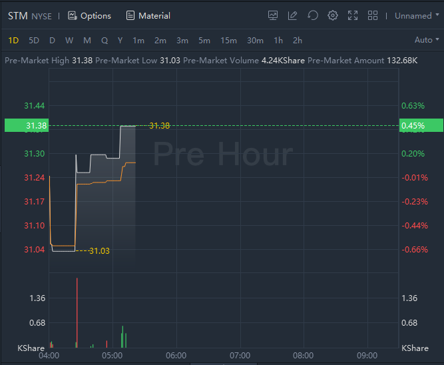Select the M monthly timeframe
Screen dimensions: 444x365
(x=87, y=41)
